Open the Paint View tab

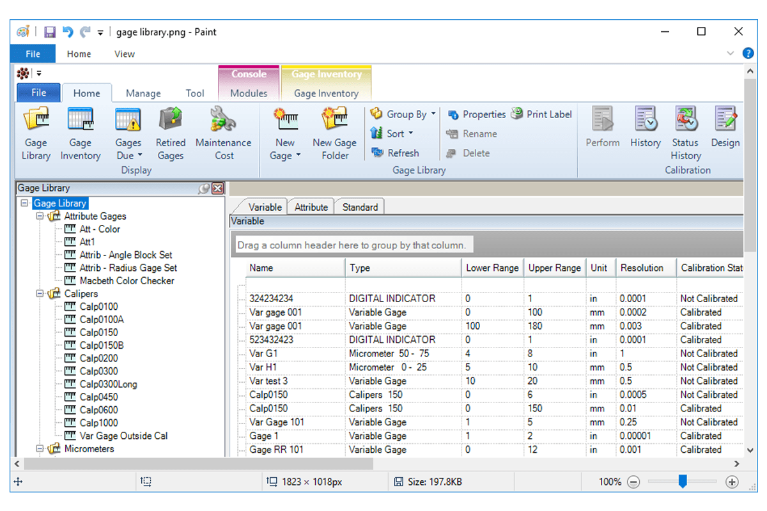125,54
